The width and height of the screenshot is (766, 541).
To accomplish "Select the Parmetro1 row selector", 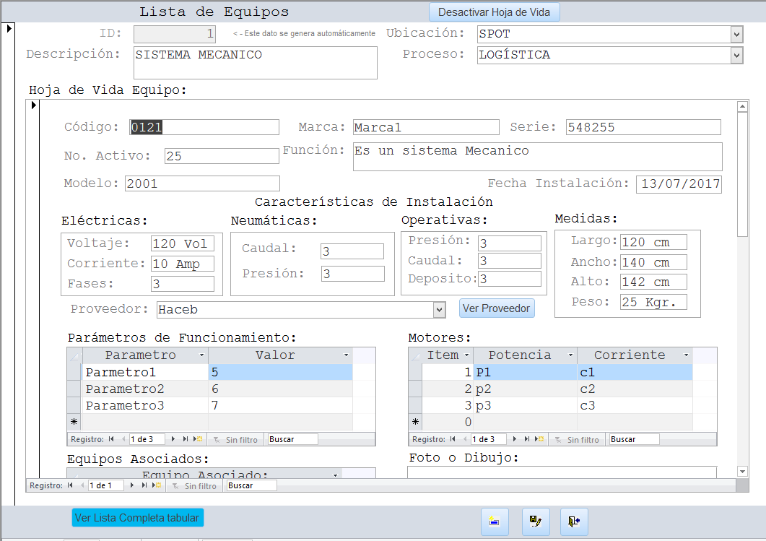I will tap(74, 373).
